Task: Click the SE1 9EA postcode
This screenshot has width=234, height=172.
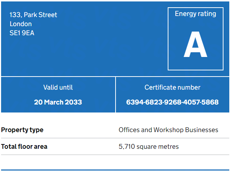Action: (x=22, y=33)
